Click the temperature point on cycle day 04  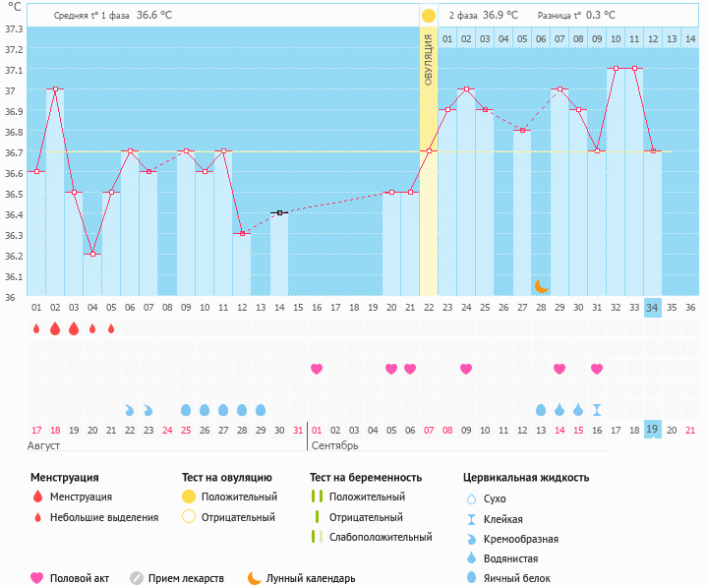pos(92,254)
